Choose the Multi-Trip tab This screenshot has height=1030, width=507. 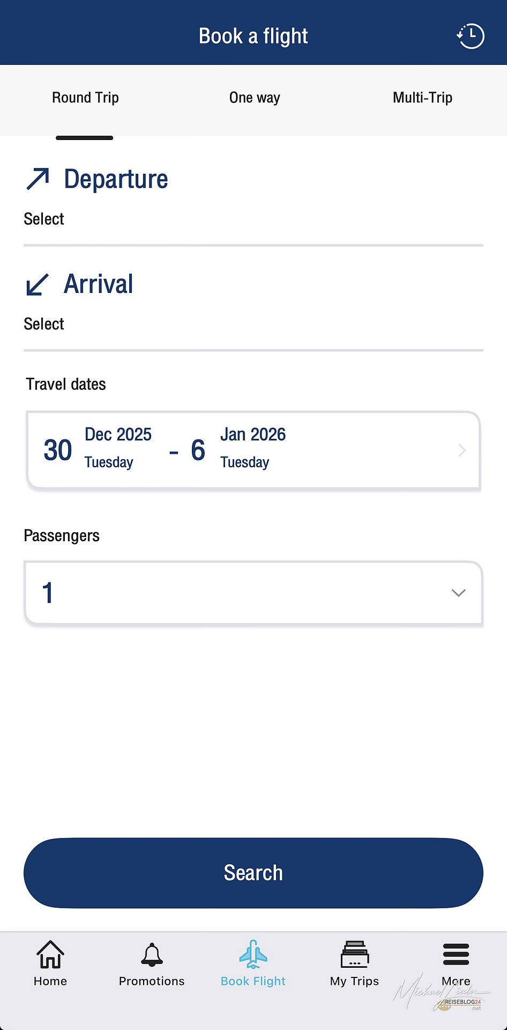(x=422, y=98)
